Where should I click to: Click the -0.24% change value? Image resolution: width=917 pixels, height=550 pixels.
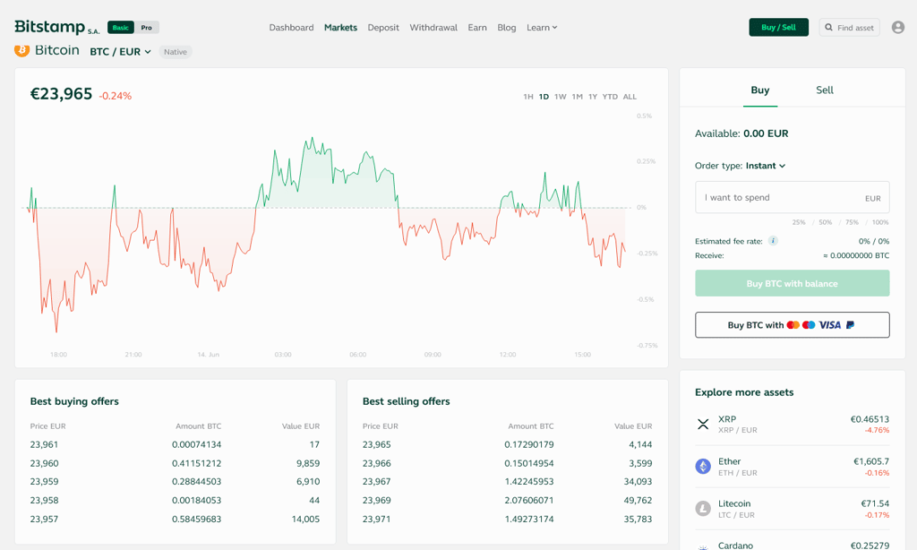point(116,96)
